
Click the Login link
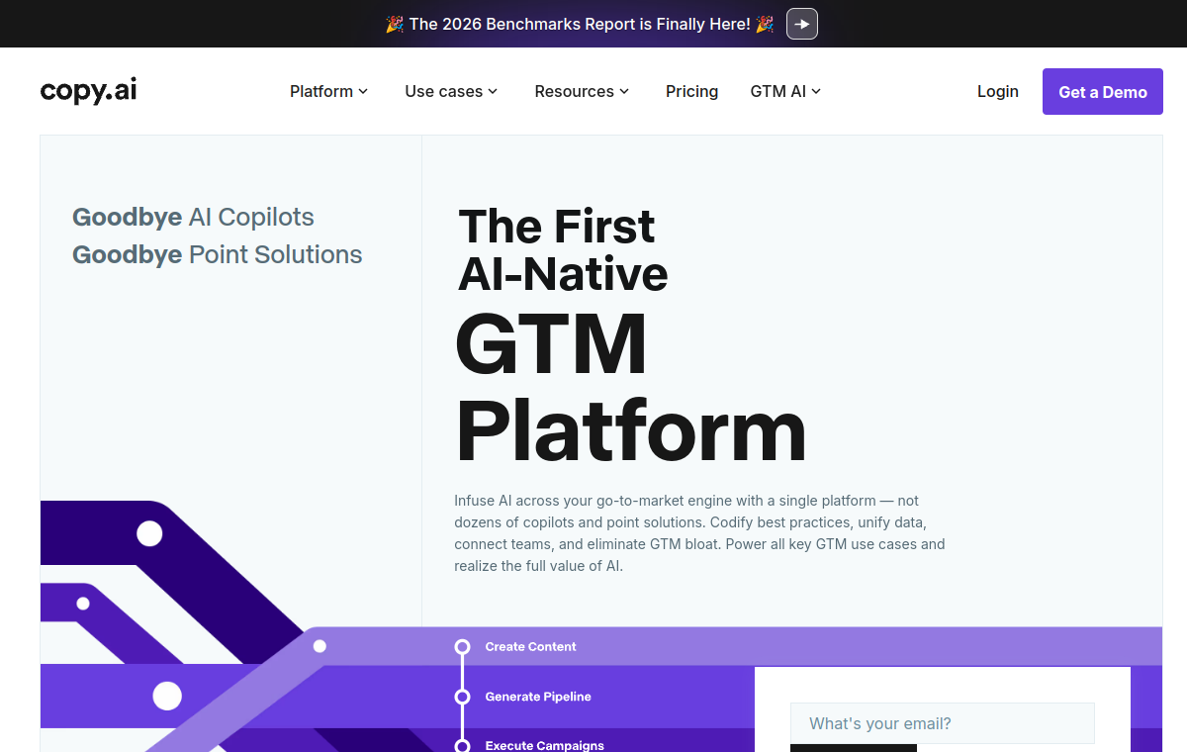pyautogui.click(x=997, y=91)
